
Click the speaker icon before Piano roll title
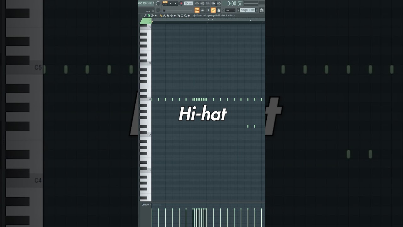(194, 16)
